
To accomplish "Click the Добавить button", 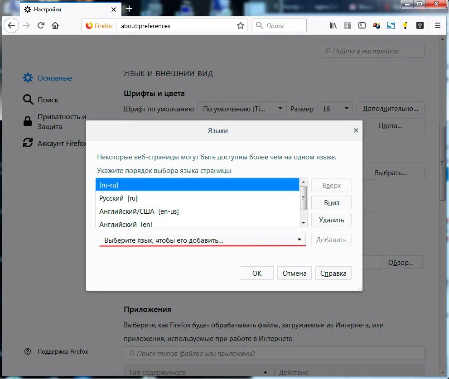I will coord(331,240).
